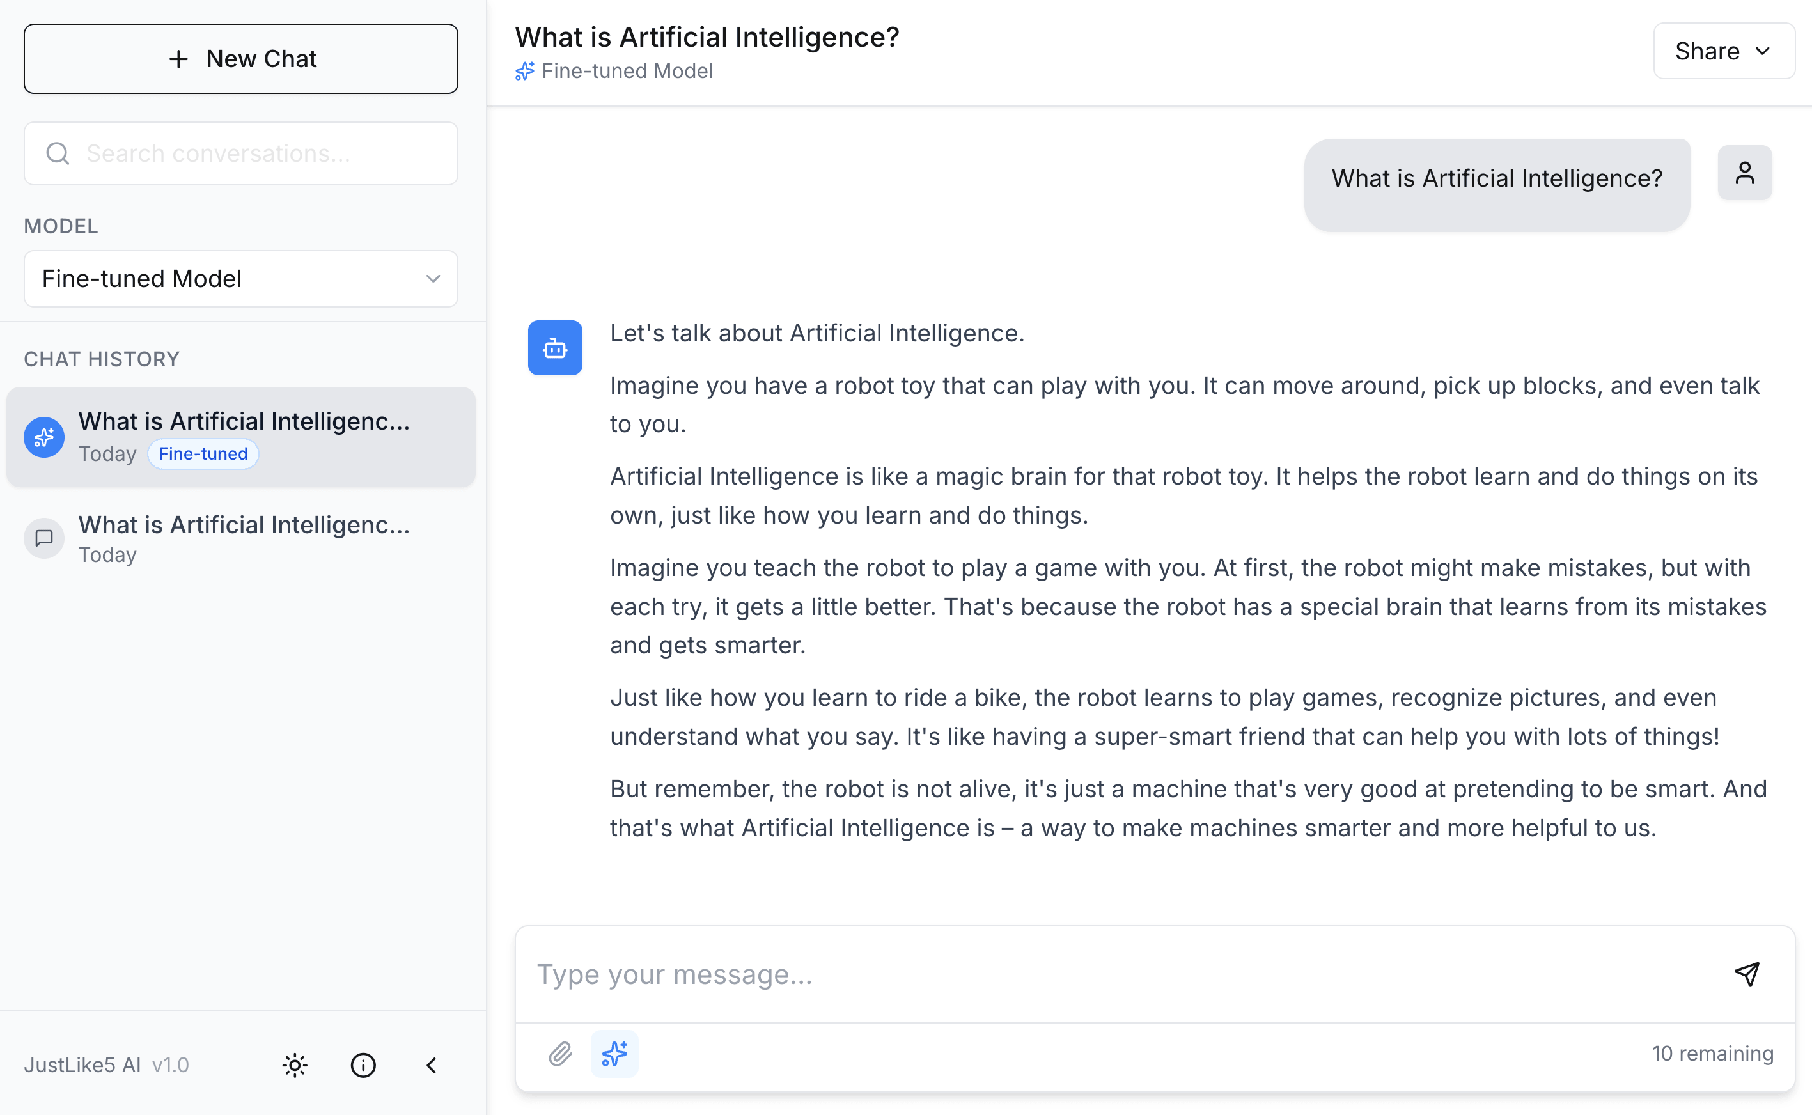Open the Fine-tuned Model dropdown
The width and height of the screenshot is (1812, 1115).
point(240,279)
